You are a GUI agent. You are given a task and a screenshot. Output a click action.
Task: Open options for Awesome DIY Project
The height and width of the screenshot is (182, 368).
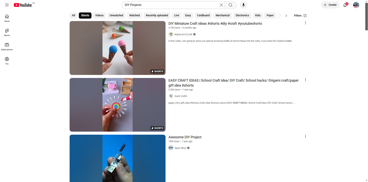(x=305, y=137)
